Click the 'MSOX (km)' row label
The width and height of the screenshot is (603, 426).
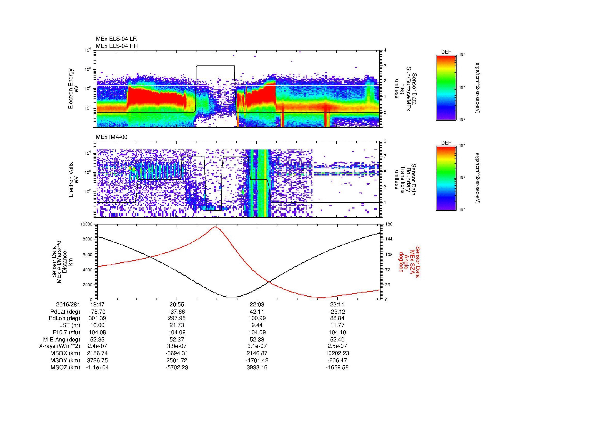(x=65, y=354)
